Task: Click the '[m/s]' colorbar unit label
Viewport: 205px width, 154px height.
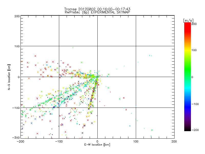Action: tap(188, 21)
